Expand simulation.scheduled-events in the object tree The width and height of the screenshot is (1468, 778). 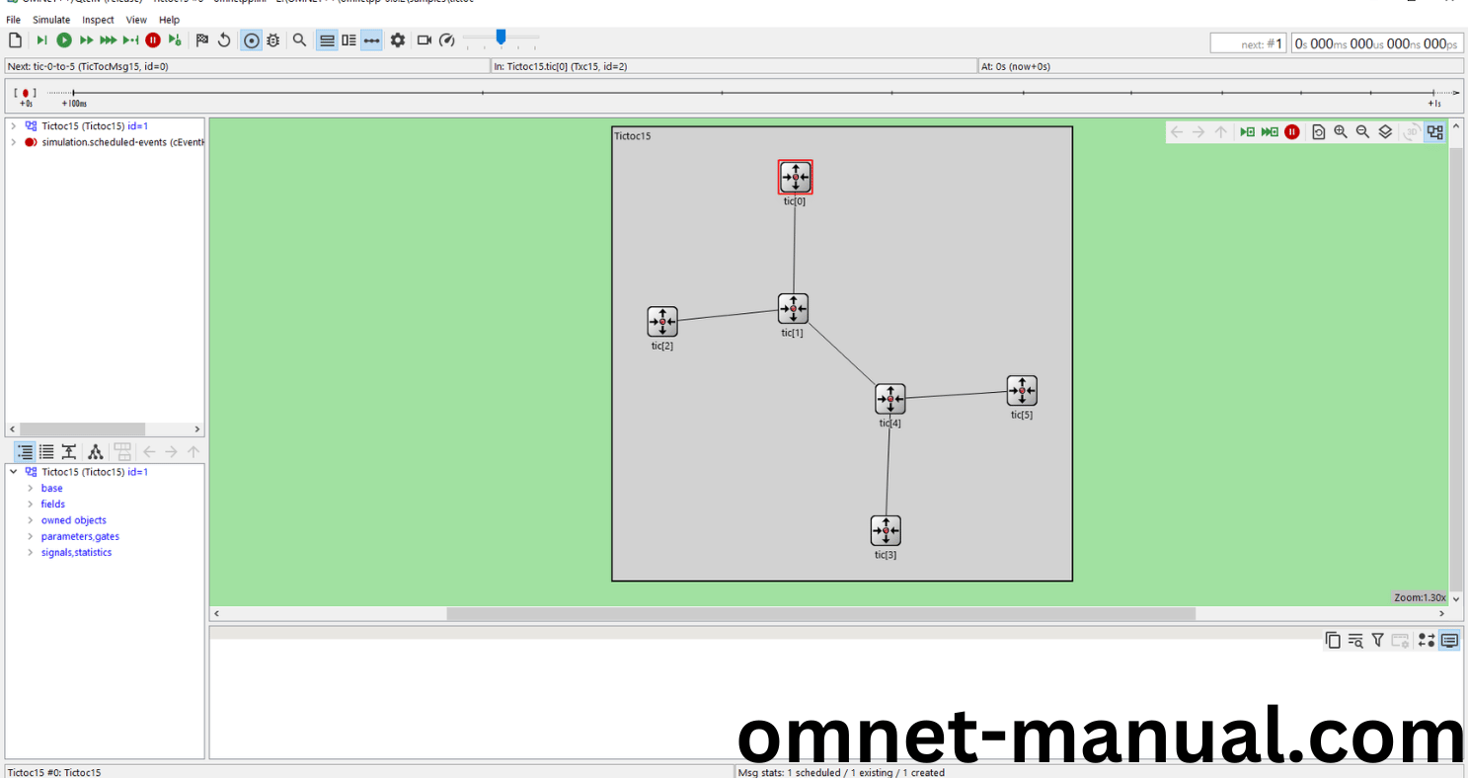pos(13,142)
